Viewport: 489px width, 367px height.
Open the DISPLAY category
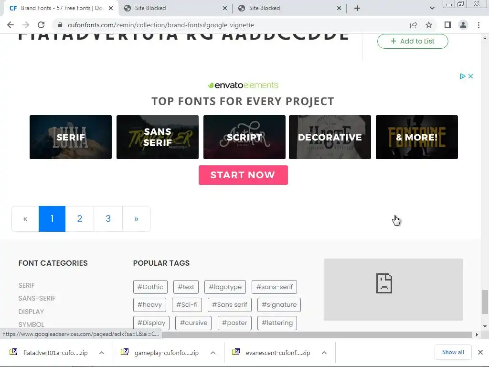pos(31,312)
